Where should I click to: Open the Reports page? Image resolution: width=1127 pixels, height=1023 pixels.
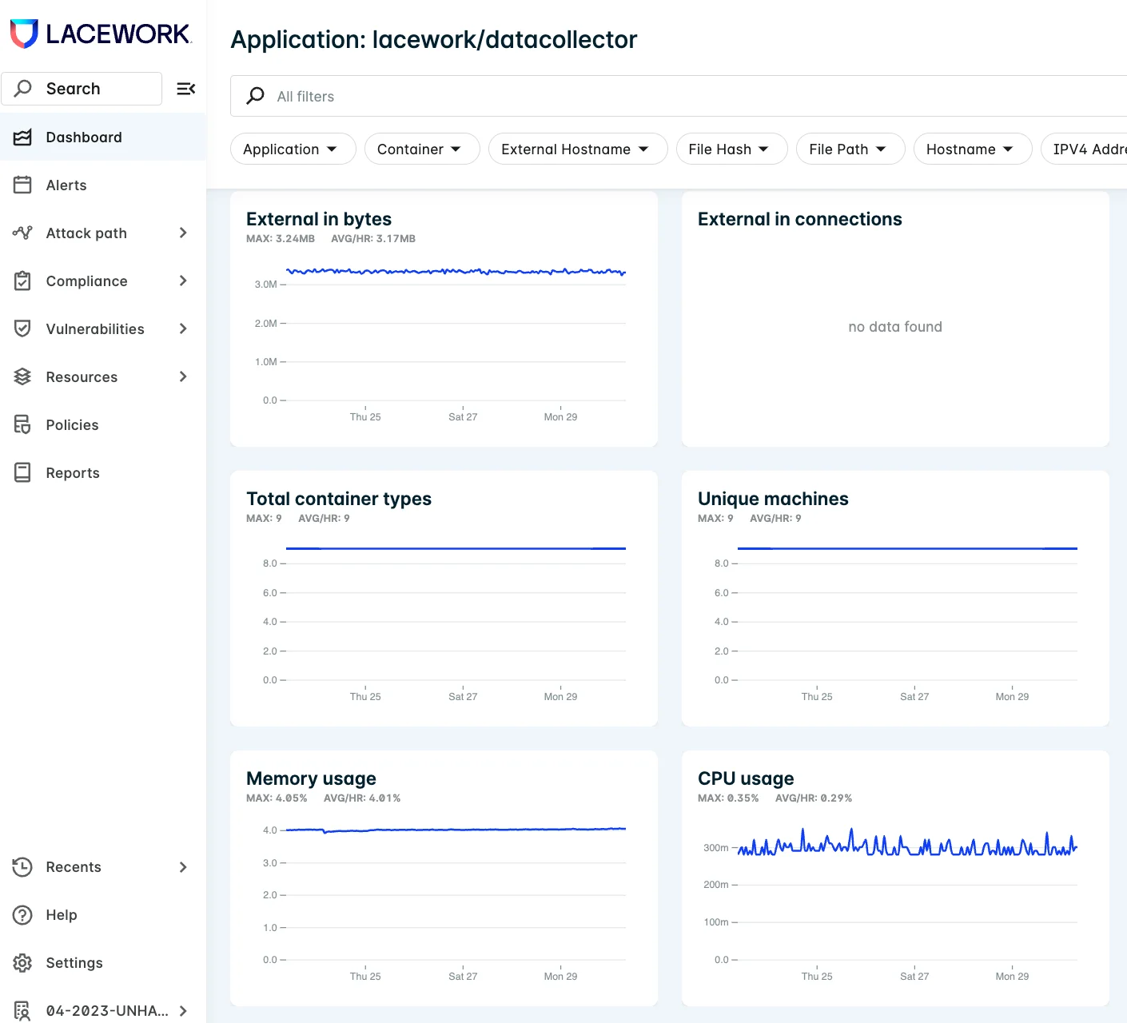103,472
